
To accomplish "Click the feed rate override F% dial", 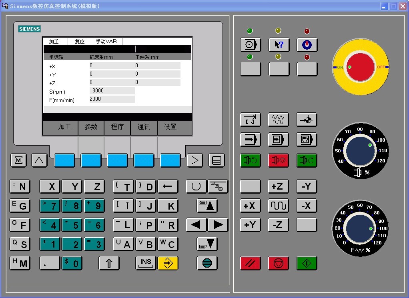I will (x=360, y=228).
